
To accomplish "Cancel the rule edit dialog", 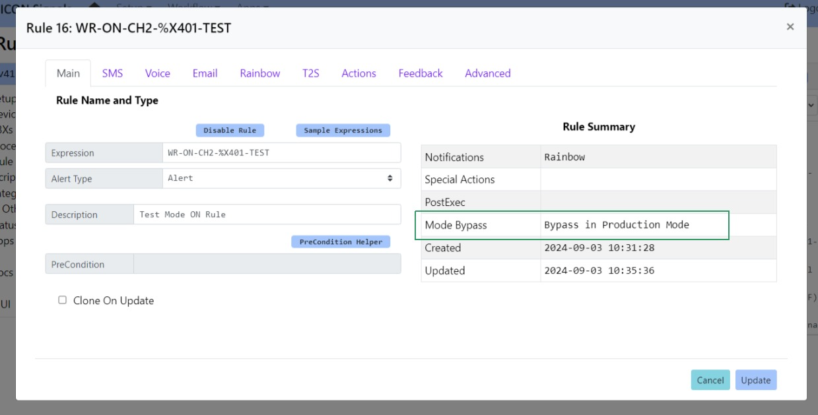I will 710,380.
